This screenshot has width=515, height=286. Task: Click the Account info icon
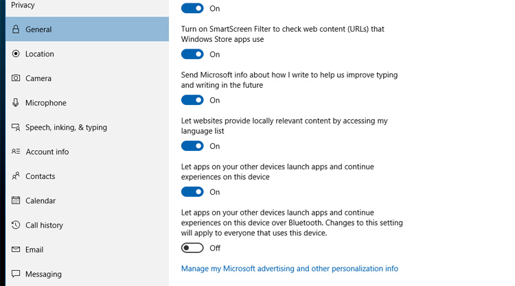(16, 152)
